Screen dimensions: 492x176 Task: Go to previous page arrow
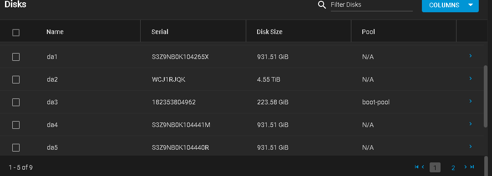(x=423, y=167)
